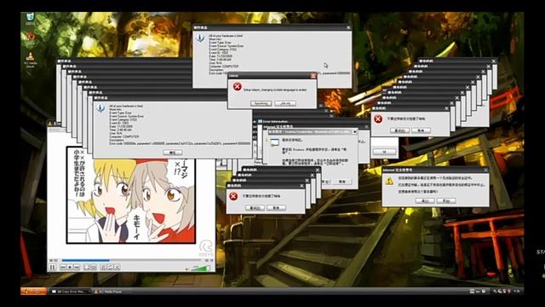Viewport: 545px width, 307px height.
Task: Close the Setup failure dialog with red X
Action: [313, 76]
